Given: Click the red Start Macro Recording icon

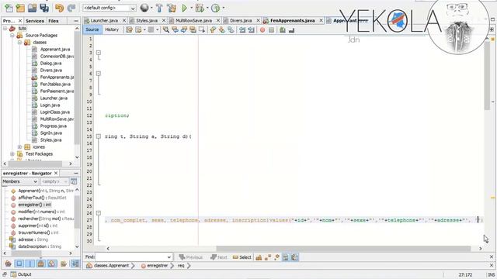Looking at the screenshot, I should click(262, 29).
